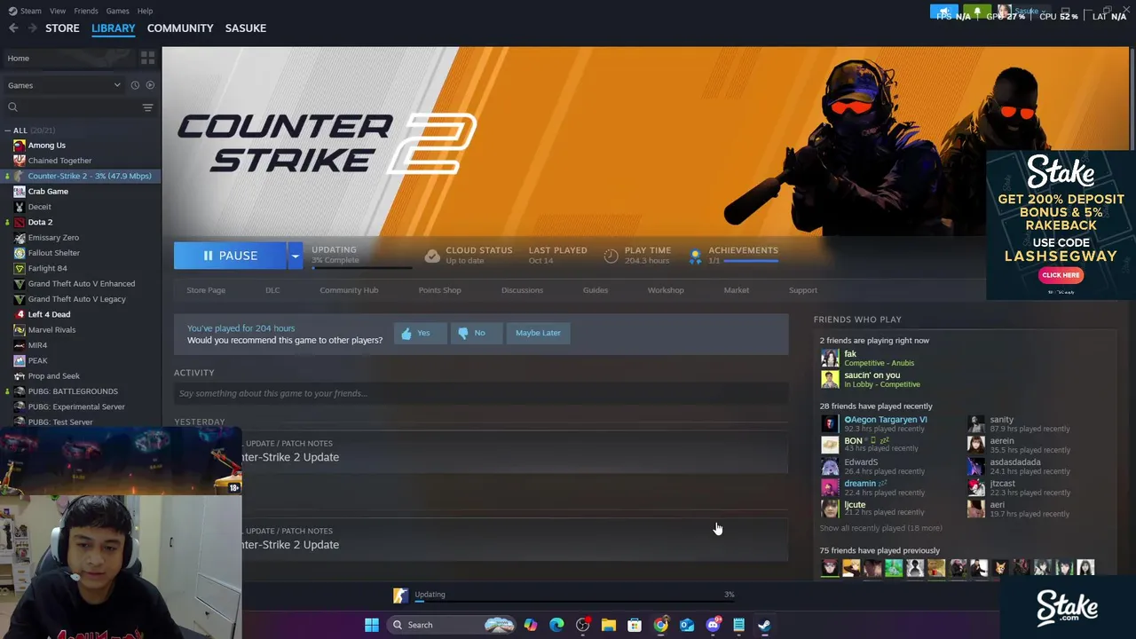Click the Windows taskbar Search box
Screen dimensions: 1136x639
pos(452,625)
